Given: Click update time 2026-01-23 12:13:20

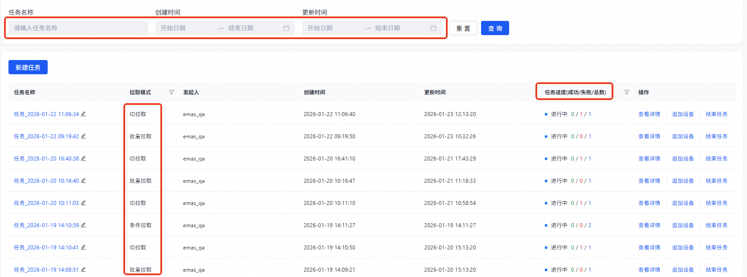Looking at the screenshot, I should (450, 114).
